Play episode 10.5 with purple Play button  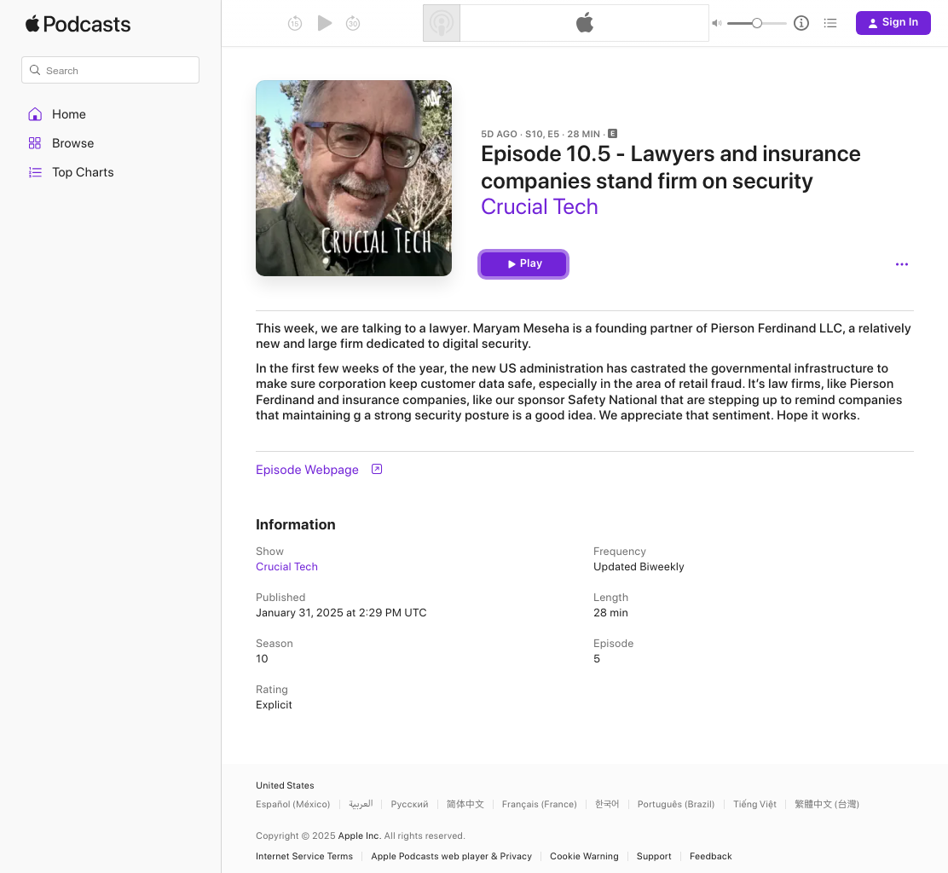pos(523,264)
